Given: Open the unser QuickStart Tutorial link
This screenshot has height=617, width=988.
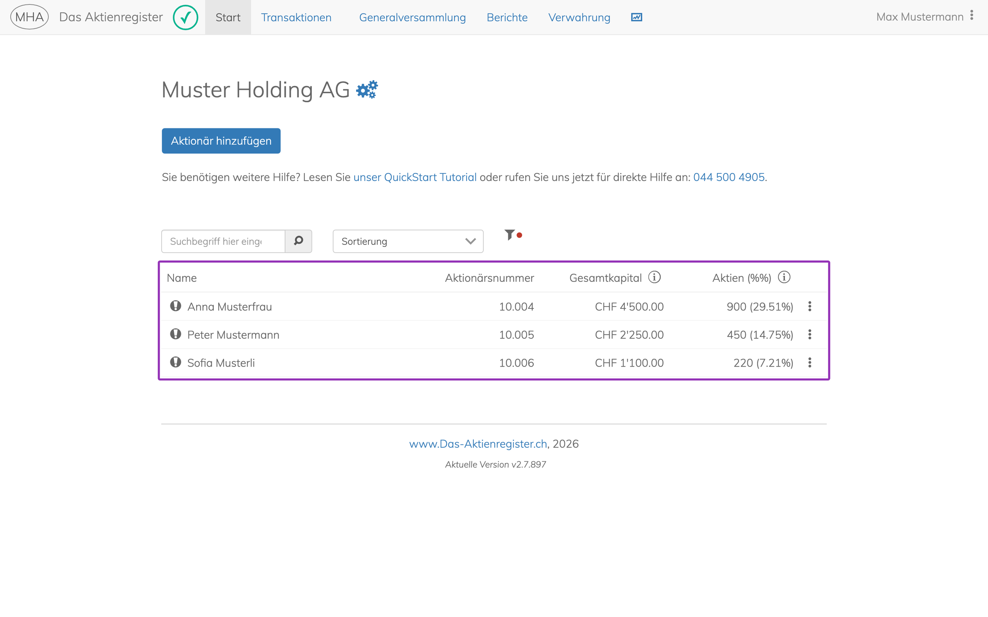Looking at the screenshot, I should click(415, 177).
